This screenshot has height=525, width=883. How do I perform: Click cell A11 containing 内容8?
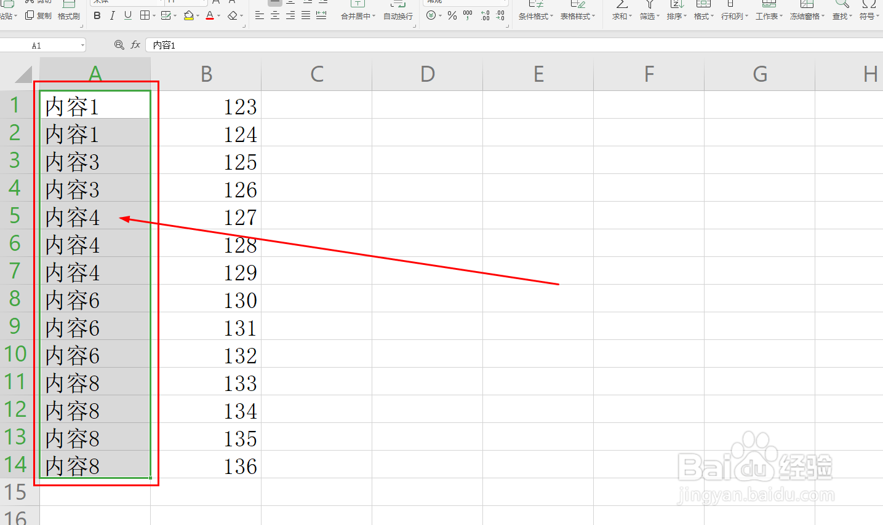click(x=95, y=382)
